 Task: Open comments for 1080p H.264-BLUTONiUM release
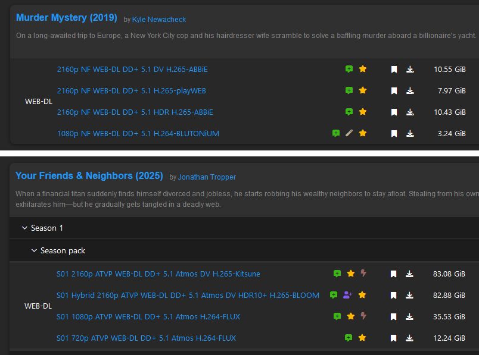click(x=336, y=133)
